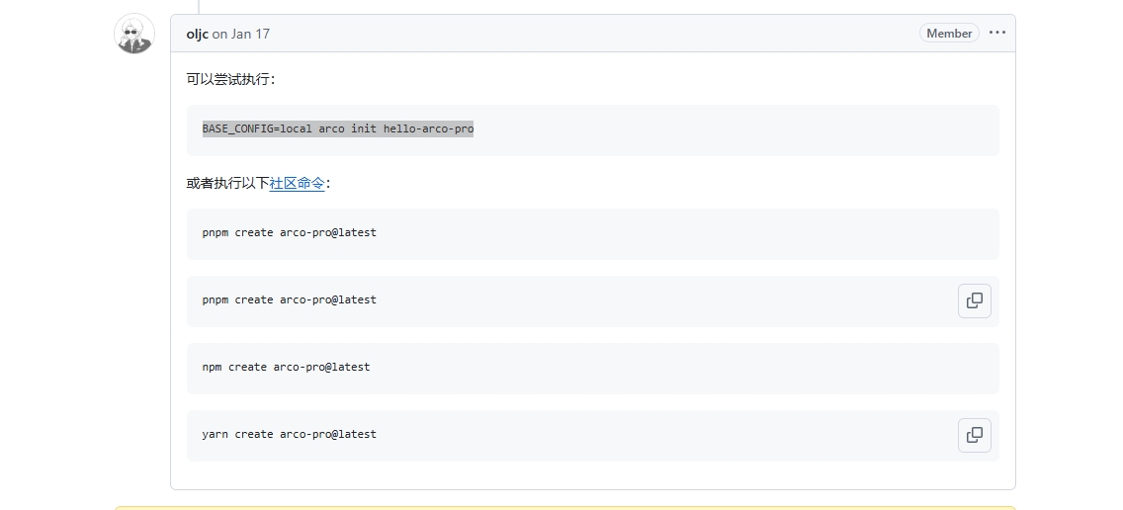Image resolution: width=1123 pixels, height=510 pixels.
Task: Click copy icon beside second pnpm command
Action: [974, 300]
